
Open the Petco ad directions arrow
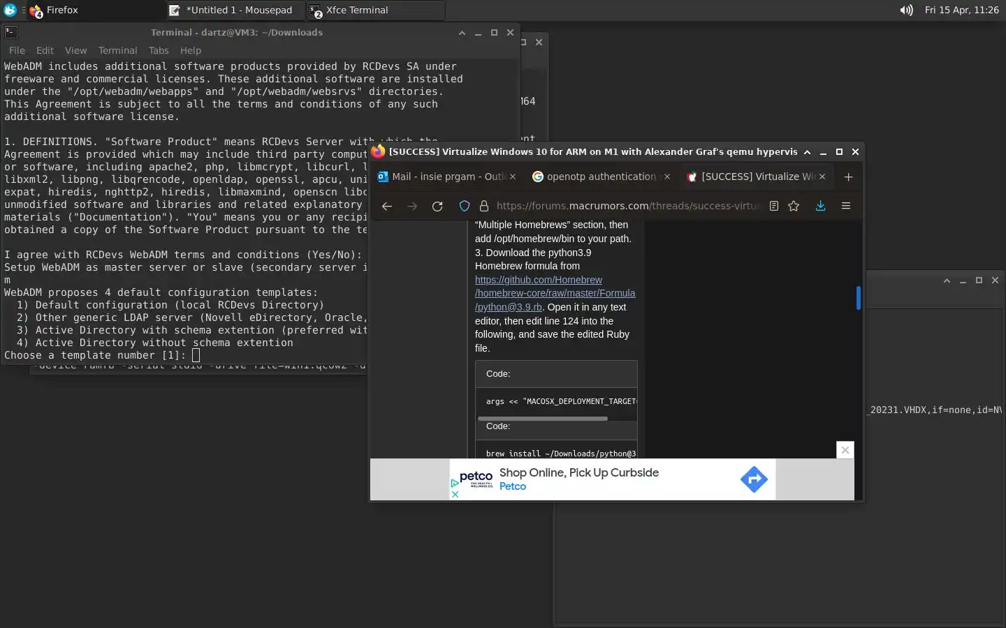(754, 479)
